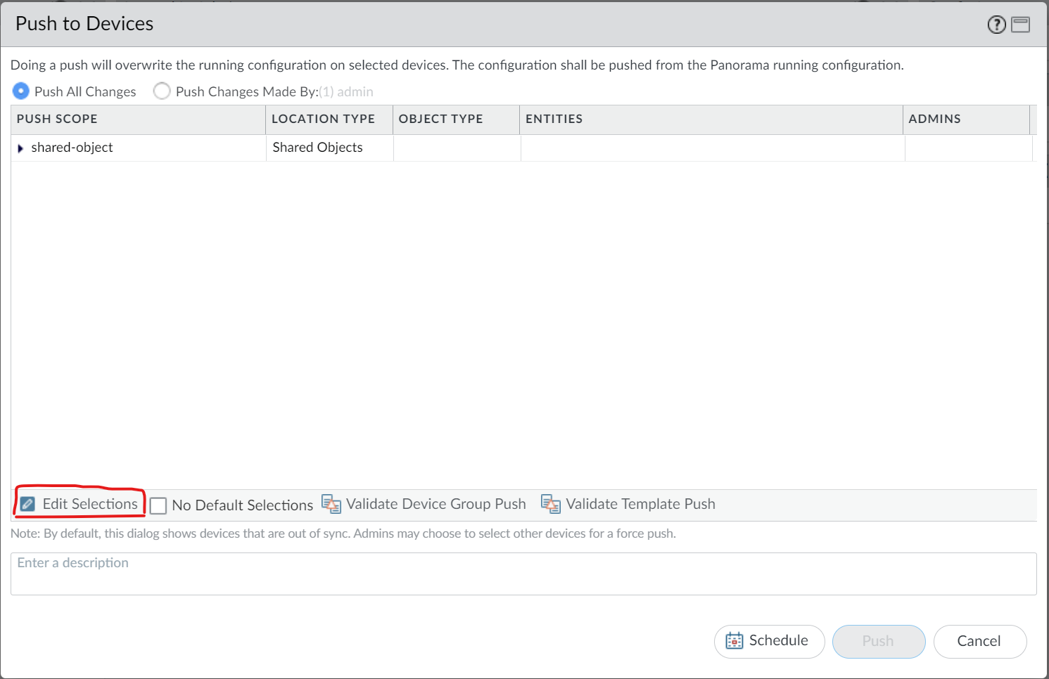Tick the No Default Selections checkbox
Screen dimensions: 1049x679
point(158,506)
